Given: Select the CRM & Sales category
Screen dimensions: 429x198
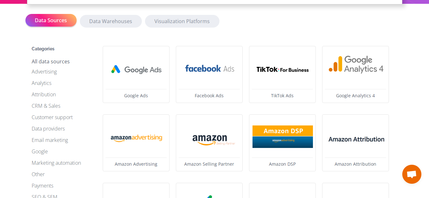Looking at the screenshot, I should pyautogui.click(x=46, y=106).
